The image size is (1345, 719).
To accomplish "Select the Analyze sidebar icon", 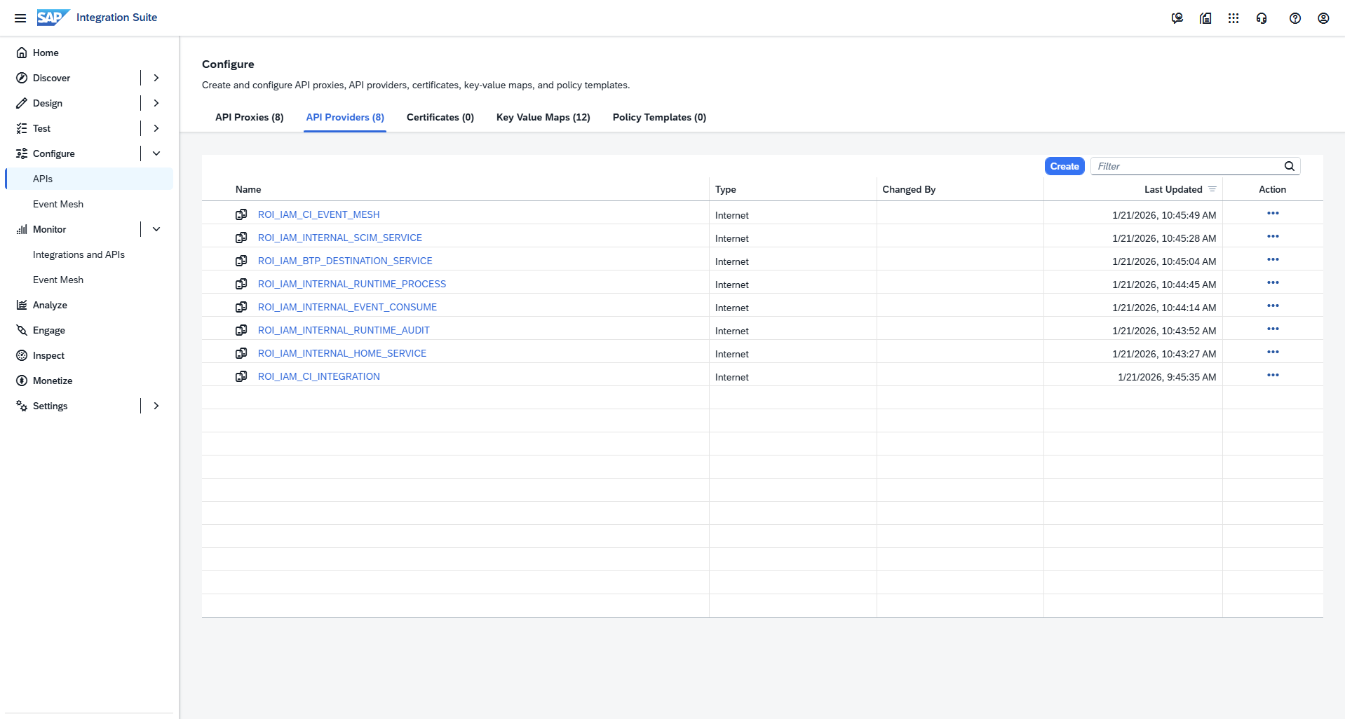I will click(22, 305).
